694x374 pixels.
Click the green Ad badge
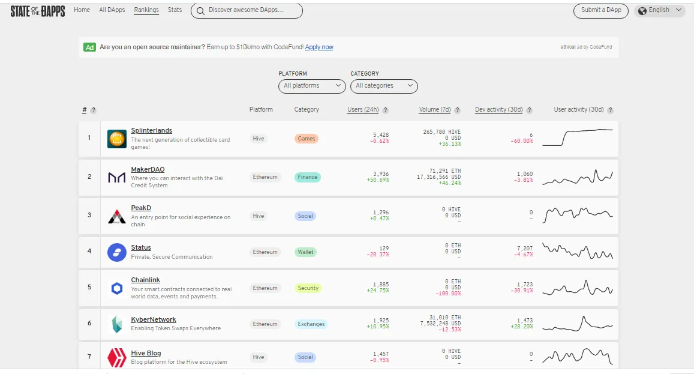(x=89, y=47)
